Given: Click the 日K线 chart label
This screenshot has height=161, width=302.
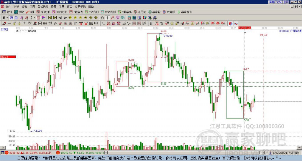Looking at the screenshot, I should coord(4,29).
